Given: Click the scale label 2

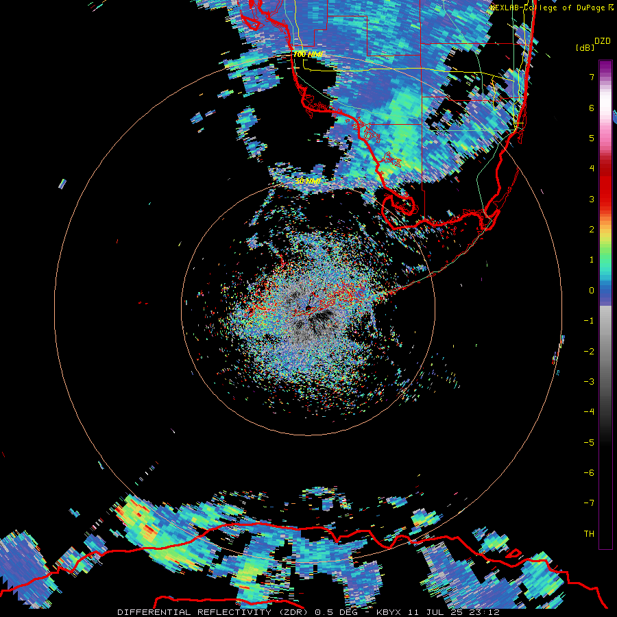Looking at the screenshot, I should (x=592, y=230).
